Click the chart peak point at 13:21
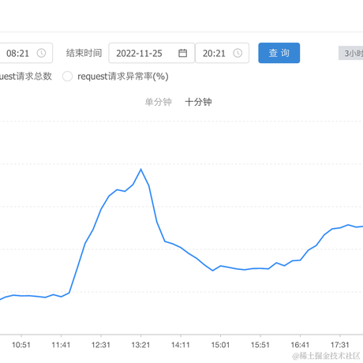The image size is (363, 363). 141,169
